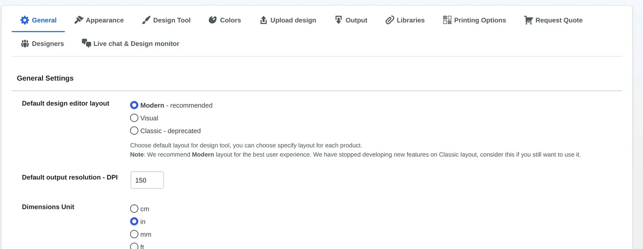The width and height of the screenshot is (643, 249).
Task: Switch to the Appearance tab
Action: tap(99, 20)
